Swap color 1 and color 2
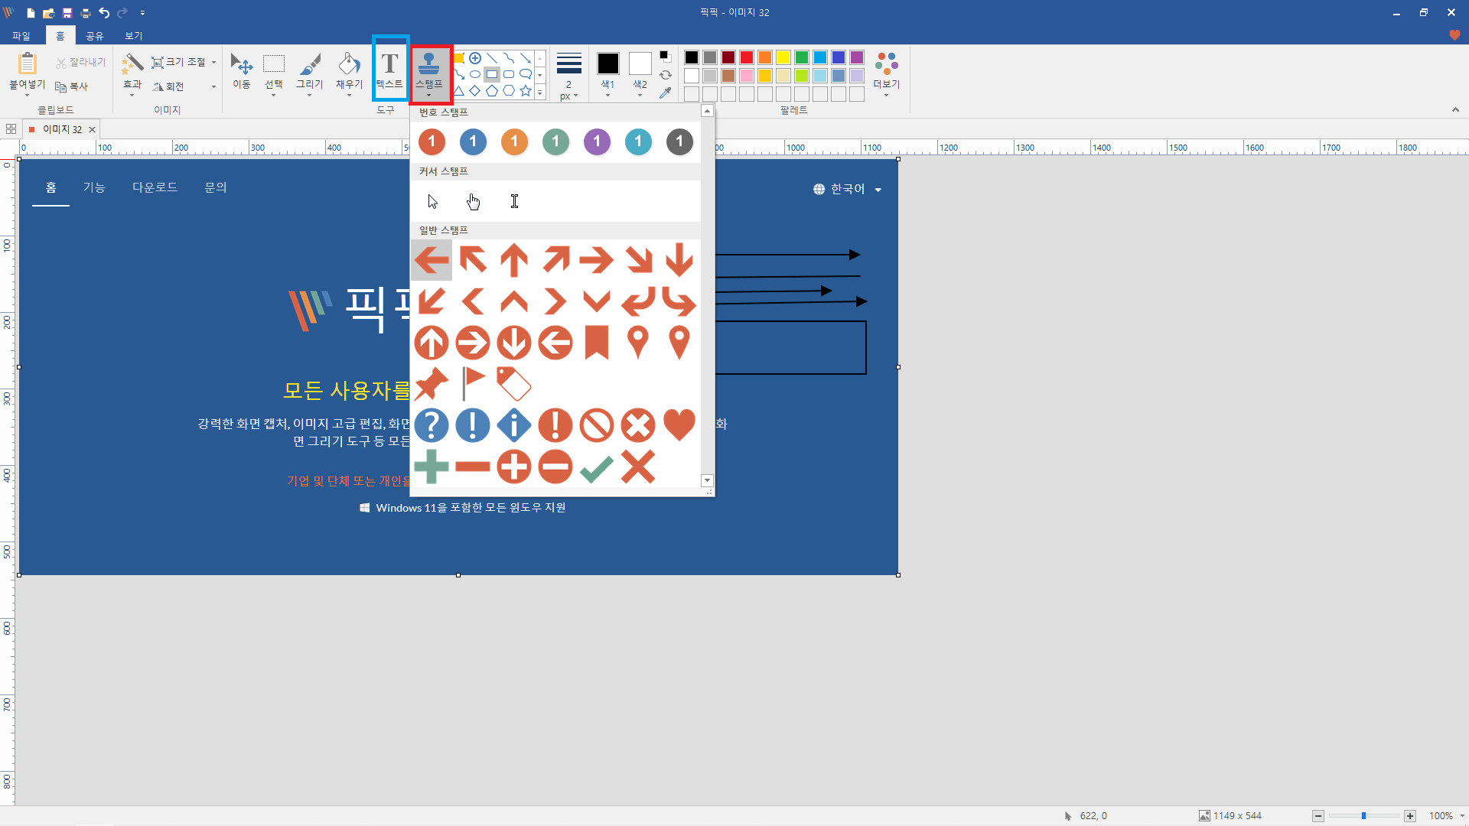 click(x=666, y=75)
